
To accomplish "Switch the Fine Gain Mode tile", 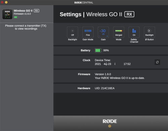I will click(88, 32).
